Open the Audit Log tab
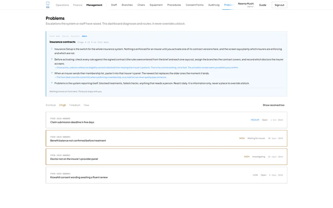Image resolution: width=333 pixels, height=208 pixels. (214, 5)
